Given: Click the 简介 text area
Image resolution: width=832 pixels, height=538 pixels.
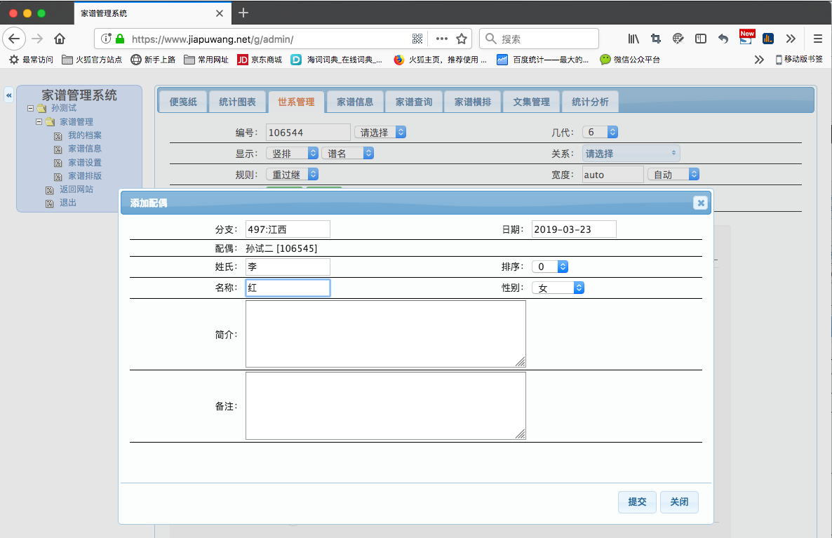Looking at the screenshot, I should tap(386, 334).
